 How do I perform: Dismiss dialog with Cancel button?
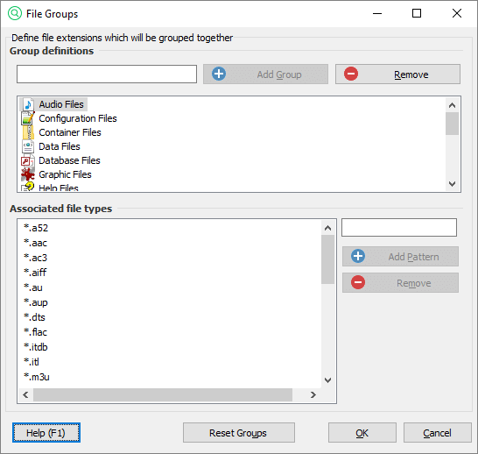pyautogui.click(x=438, y=433)
